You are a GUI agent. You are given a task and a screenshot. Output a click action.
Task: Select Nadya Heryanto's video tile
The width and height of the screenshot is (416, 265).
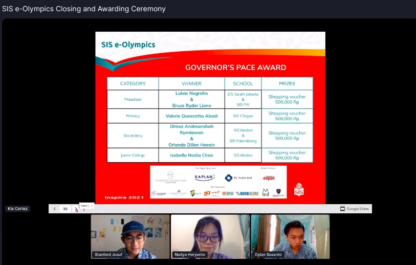click(x=210, y=236)
